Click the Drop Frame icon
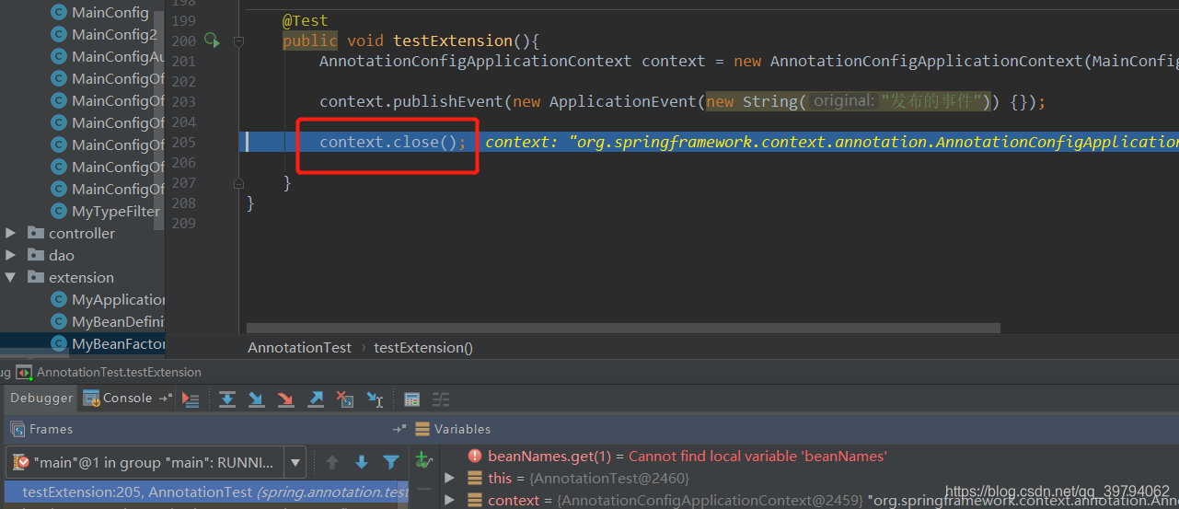The height and width of the screenshot is (509, 1179). point(345,399)
